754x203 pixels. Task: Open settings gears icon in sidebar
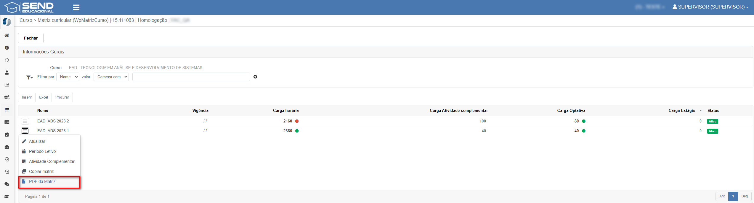[7, 97]
